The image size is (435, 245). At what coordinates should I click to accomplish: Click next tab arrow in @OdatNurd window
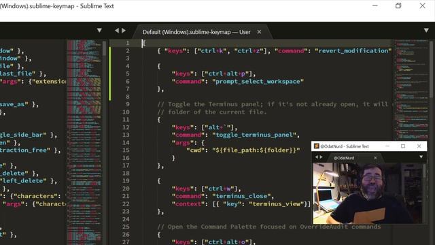321,157
